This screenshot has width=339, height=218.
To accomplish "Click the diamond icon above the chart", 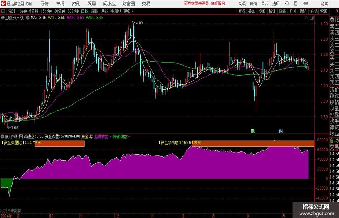I will coord(306,18).
